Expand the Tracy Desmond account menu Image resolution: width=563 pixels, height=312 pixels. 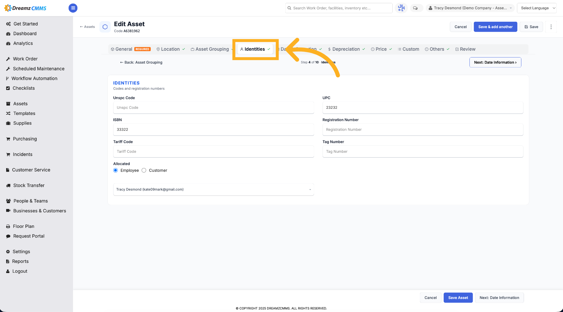click(470, 8)
